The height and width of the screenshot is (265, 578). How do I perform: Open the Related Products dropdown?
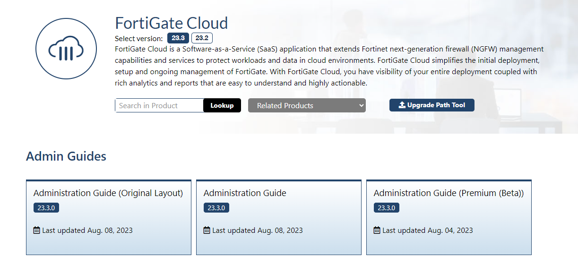pyautogui.click(x=307, y=105)
